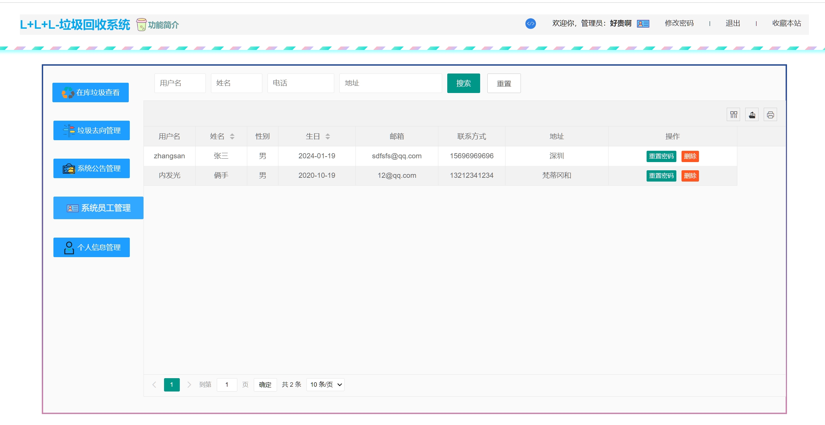
Task: Reset password for zhangsan
Action: click(x=661, y=156)
